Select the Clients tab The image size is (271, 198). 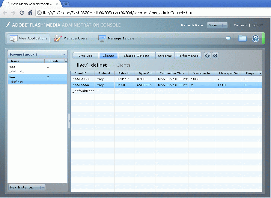tap(108, 56)
